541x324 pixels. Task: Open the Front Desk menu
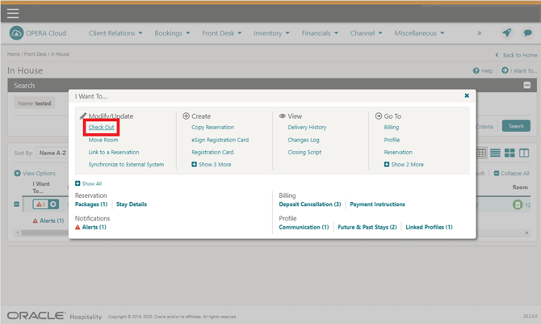pos(222,33)
